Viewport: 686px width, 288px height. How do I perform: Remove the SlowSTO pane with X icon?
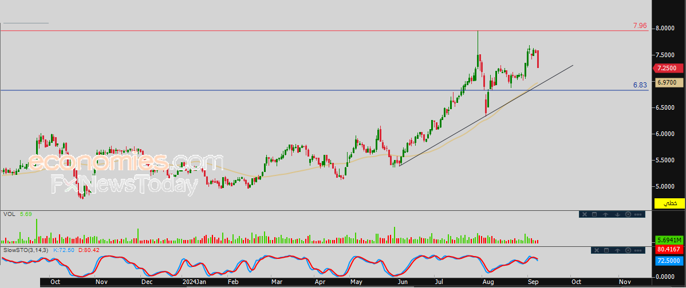(x=597, y=250)
